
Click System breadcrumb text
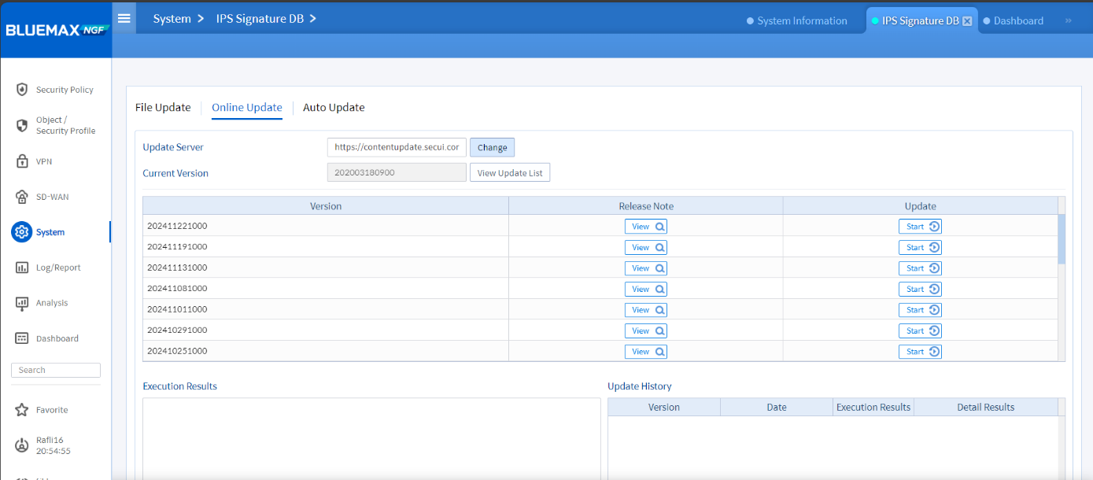[172, 19]
